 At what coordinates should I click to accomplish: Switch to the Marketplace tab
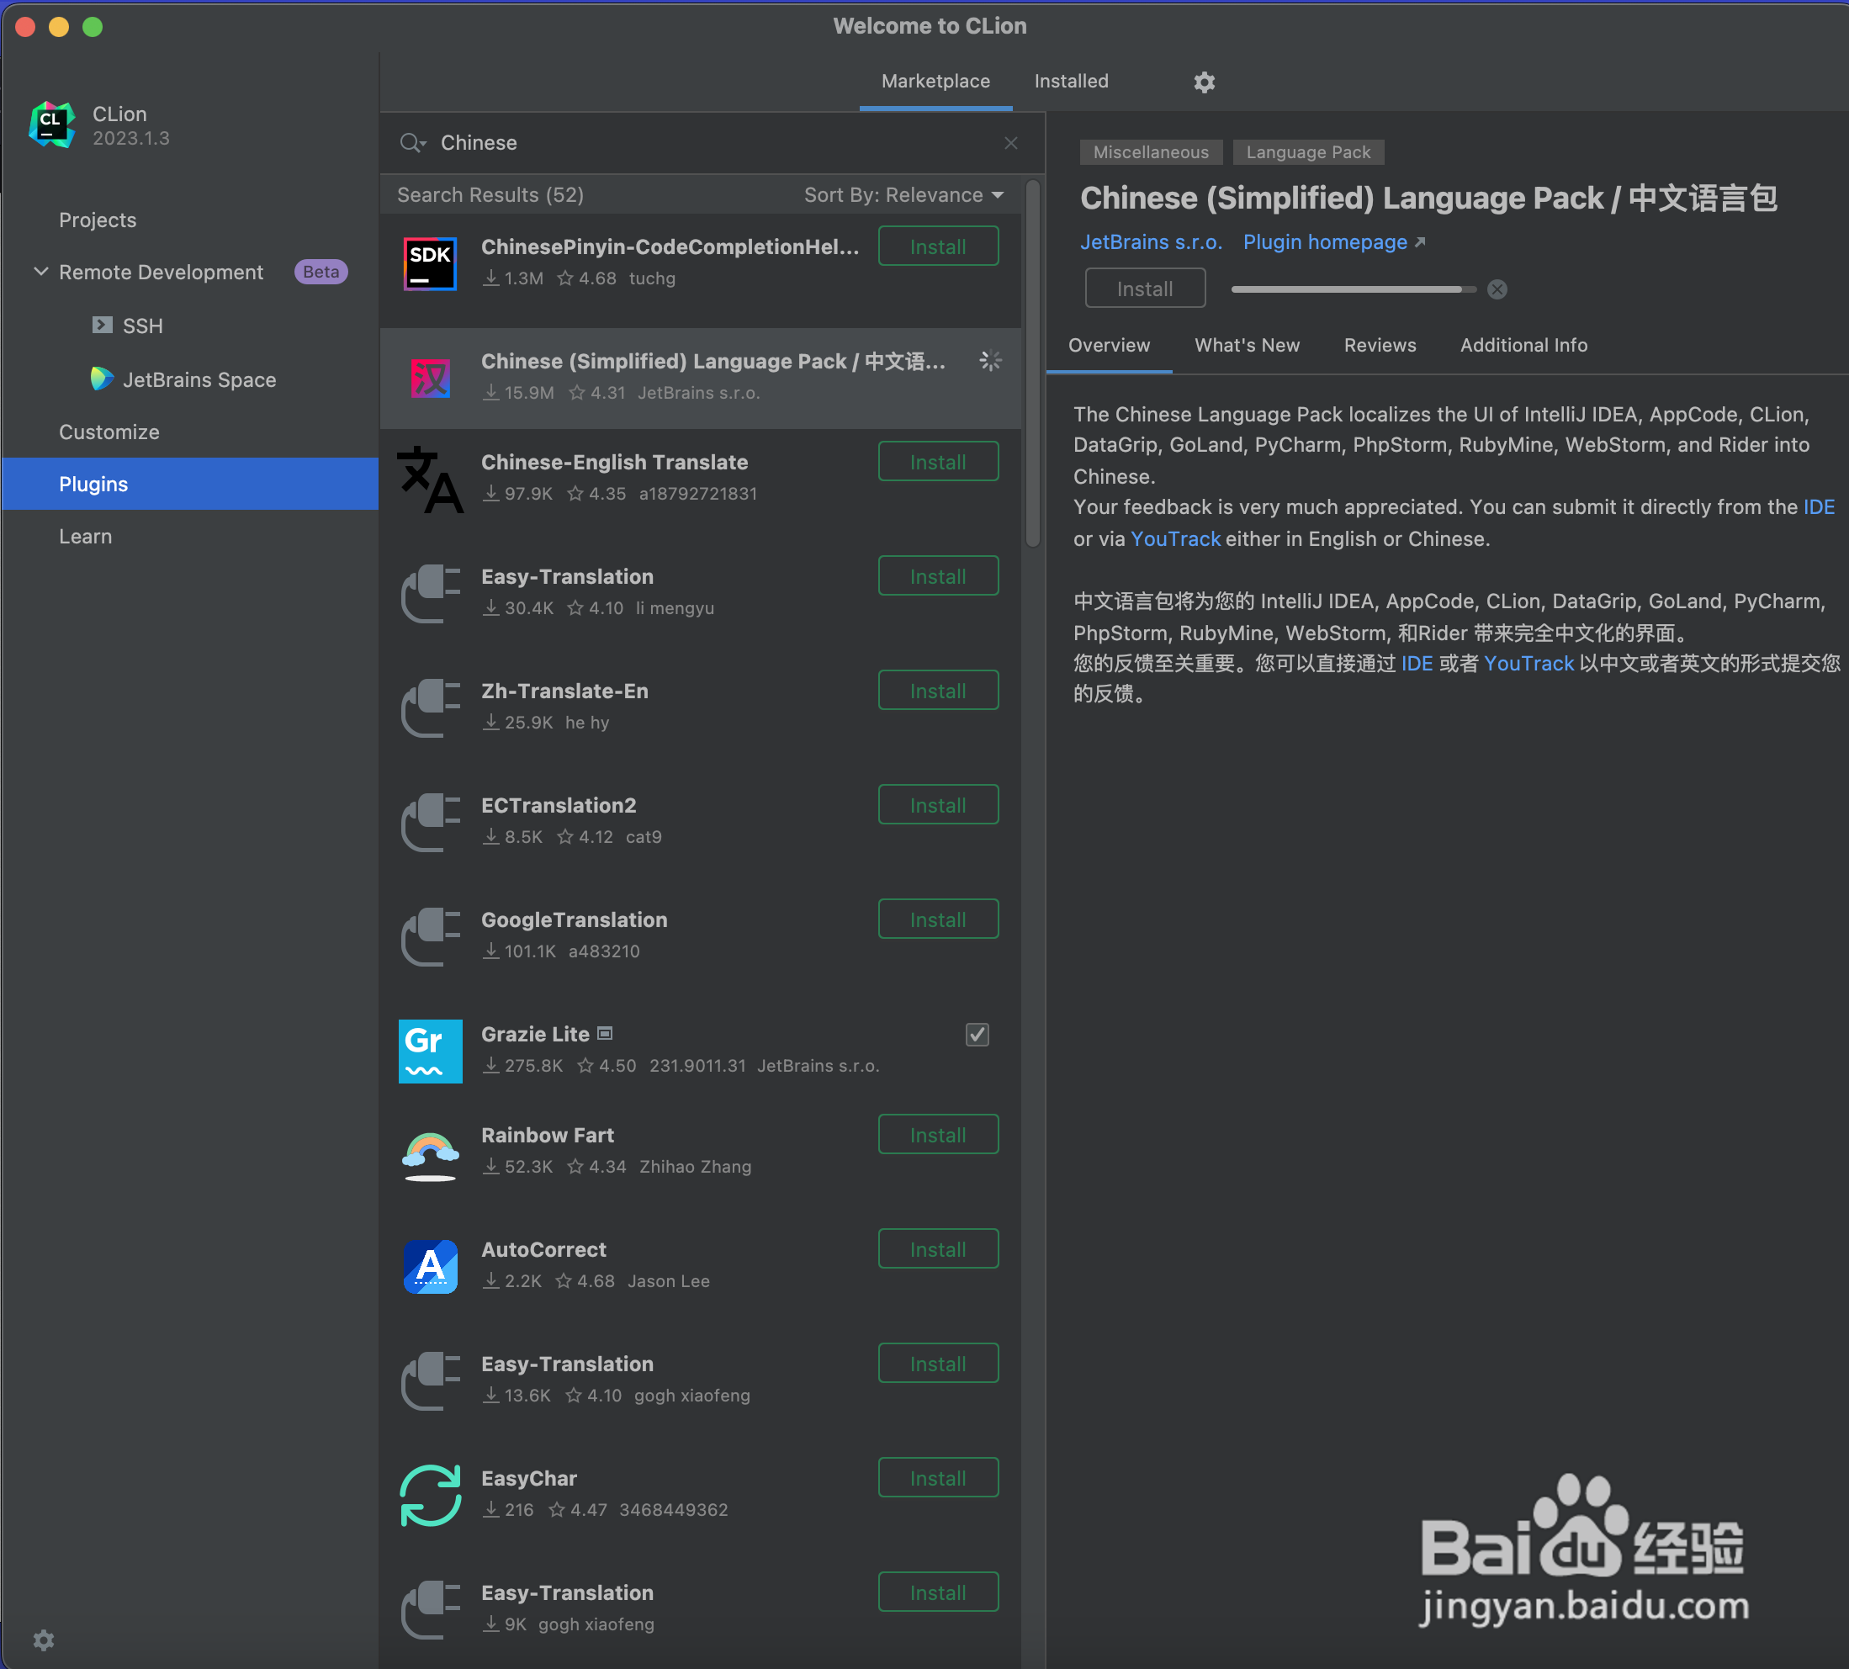pos(935,81)
